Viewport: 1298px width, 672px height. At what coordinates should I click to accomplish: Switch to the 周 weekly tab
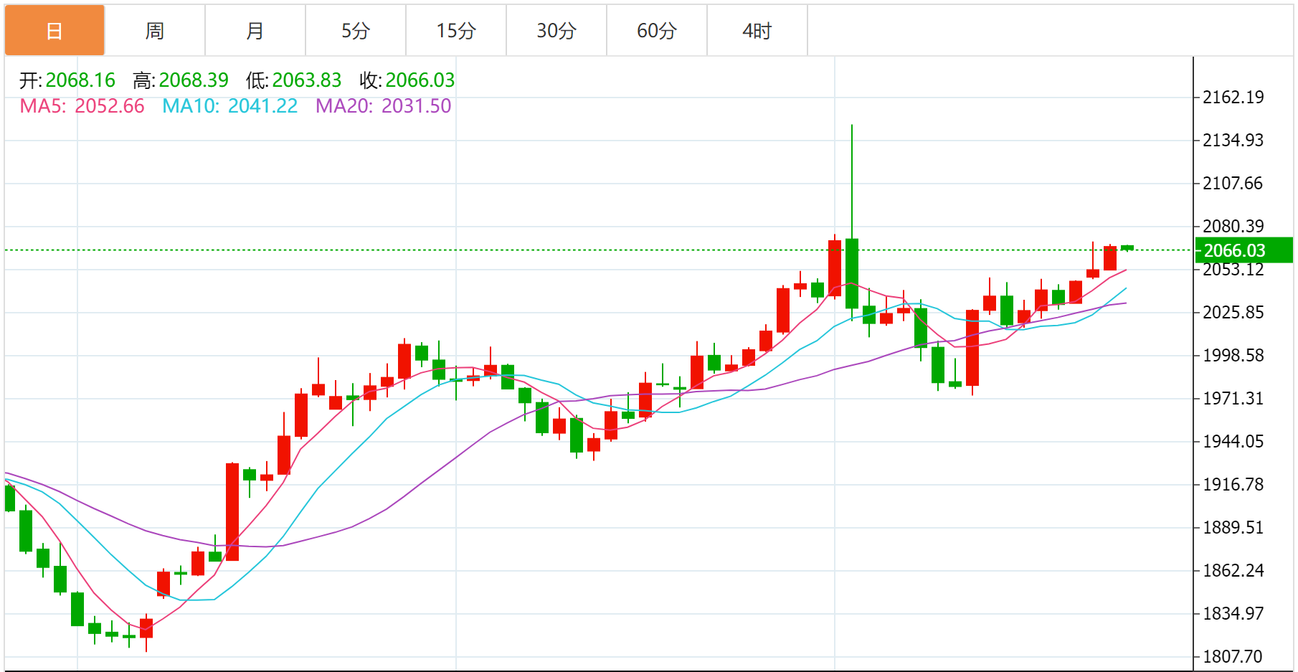click(x=155, y=30)
